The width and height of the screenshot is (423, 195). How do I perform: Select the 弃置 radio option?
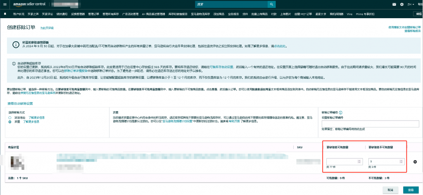[10, 121]
